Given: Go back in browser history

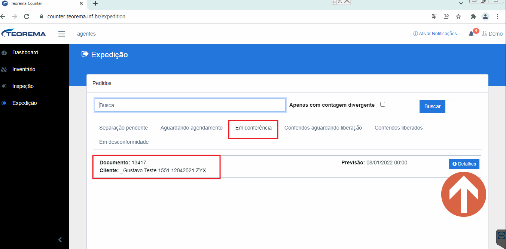Looking at the screenshot, I should tap(3, 16).
